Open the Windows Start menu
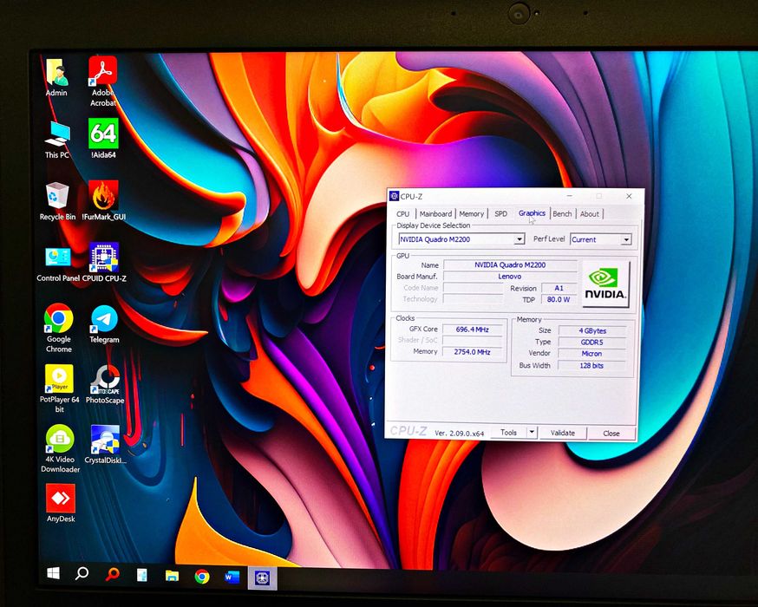 click(53, 574)
